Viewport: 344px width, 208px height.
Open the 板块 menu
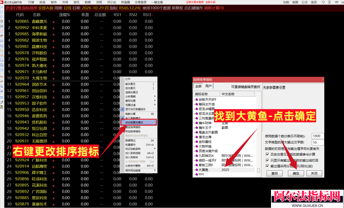point(54,2)
